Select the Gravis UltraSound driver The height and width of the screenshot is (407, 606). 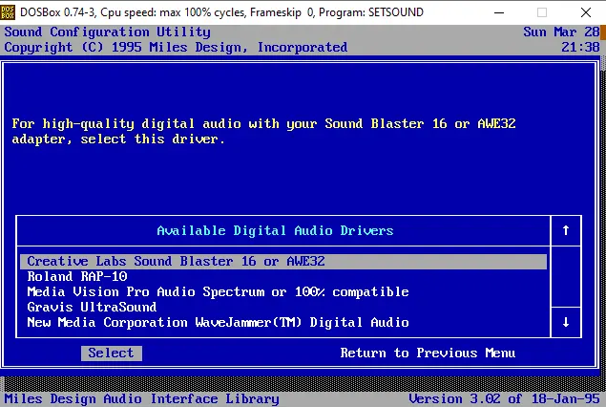(92, 307)
